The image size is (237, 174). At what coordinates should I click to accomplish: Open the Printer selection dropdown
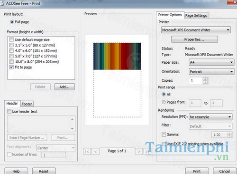[x=196, y=30]
